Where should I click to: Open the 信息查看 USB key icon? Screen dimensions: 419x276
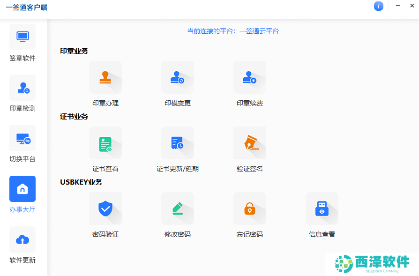(322, 209)
